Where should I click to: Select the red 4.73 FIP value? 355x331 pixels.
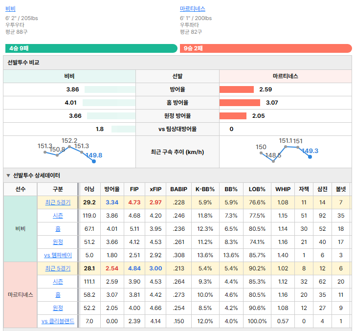134,202
